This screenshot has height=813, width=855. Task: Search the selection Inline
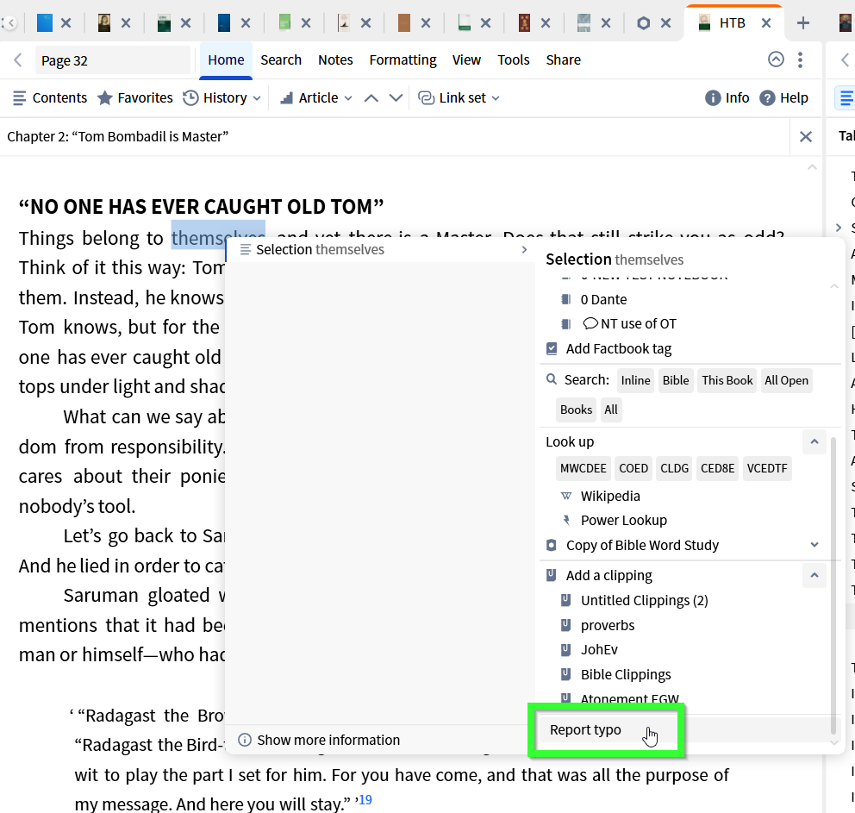(636, 380)
